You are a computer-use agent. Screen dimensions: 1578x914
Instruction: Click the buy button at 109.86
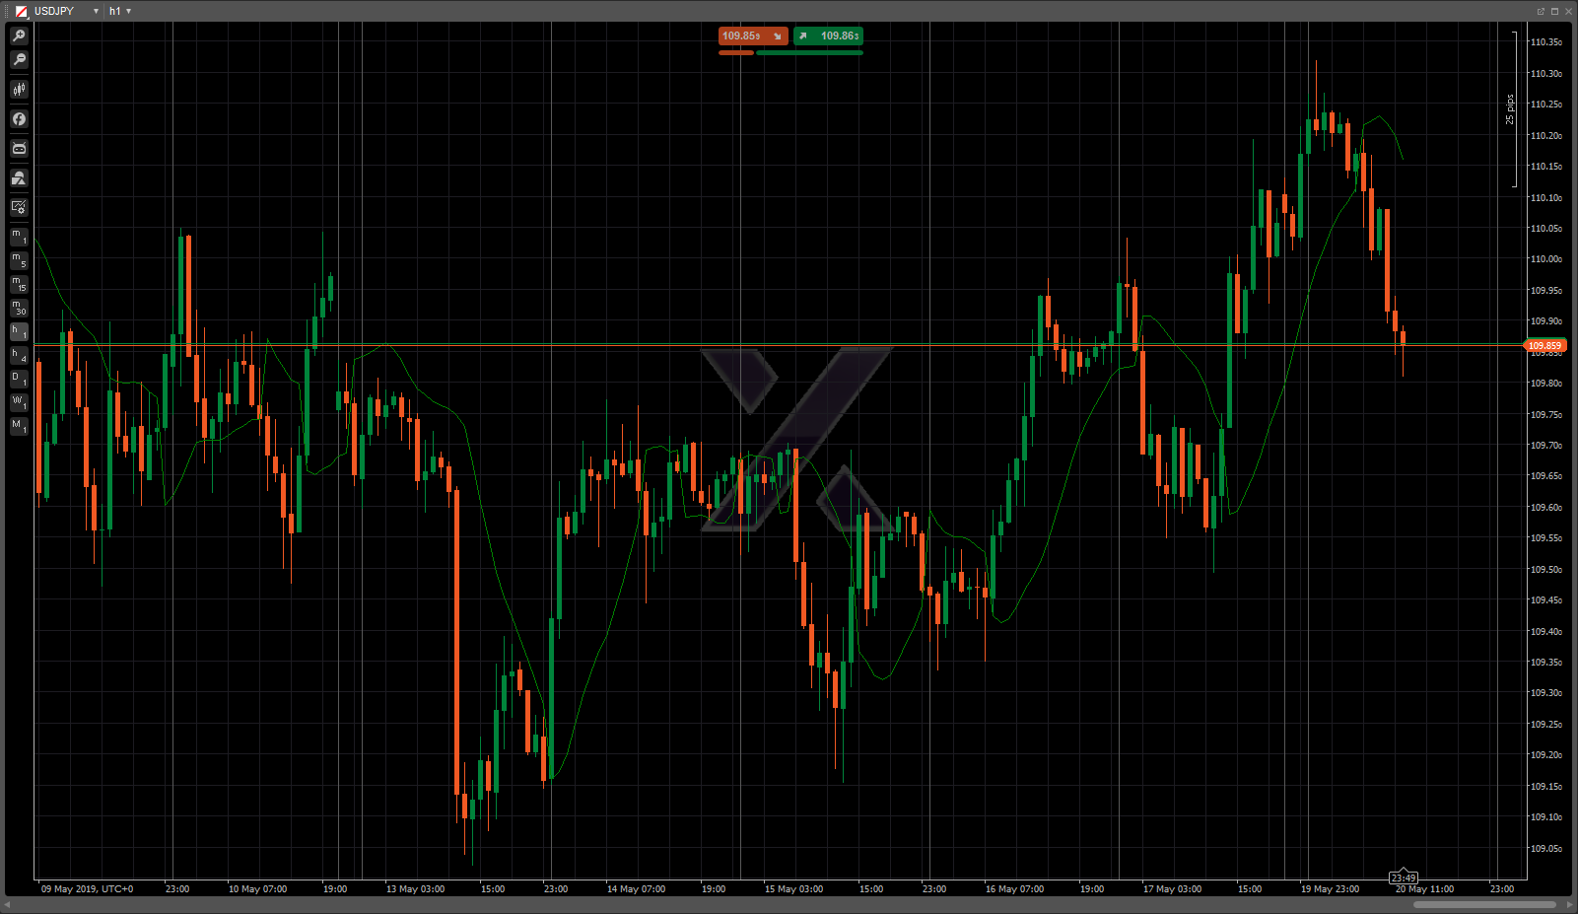tap(829, 35)
